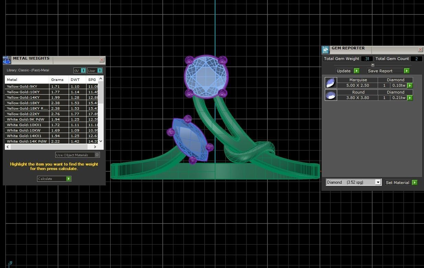Click the 0.21tw weight cell
424x268 pixels.
click(399, 98)
